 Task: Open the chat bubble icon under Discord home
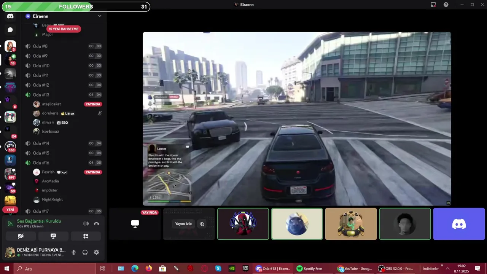click(10, 30)
